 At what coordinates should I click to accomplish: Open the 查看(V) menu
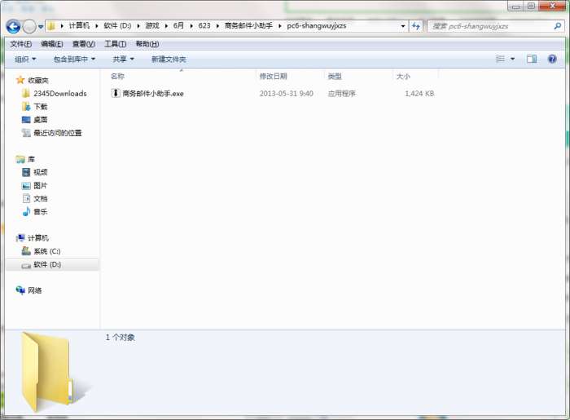click(84, 44)
